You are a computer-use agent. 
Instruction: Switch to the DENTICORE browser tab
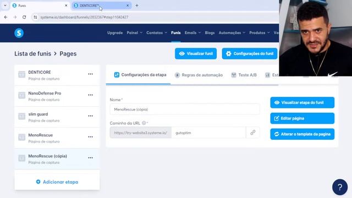(101, 5)
